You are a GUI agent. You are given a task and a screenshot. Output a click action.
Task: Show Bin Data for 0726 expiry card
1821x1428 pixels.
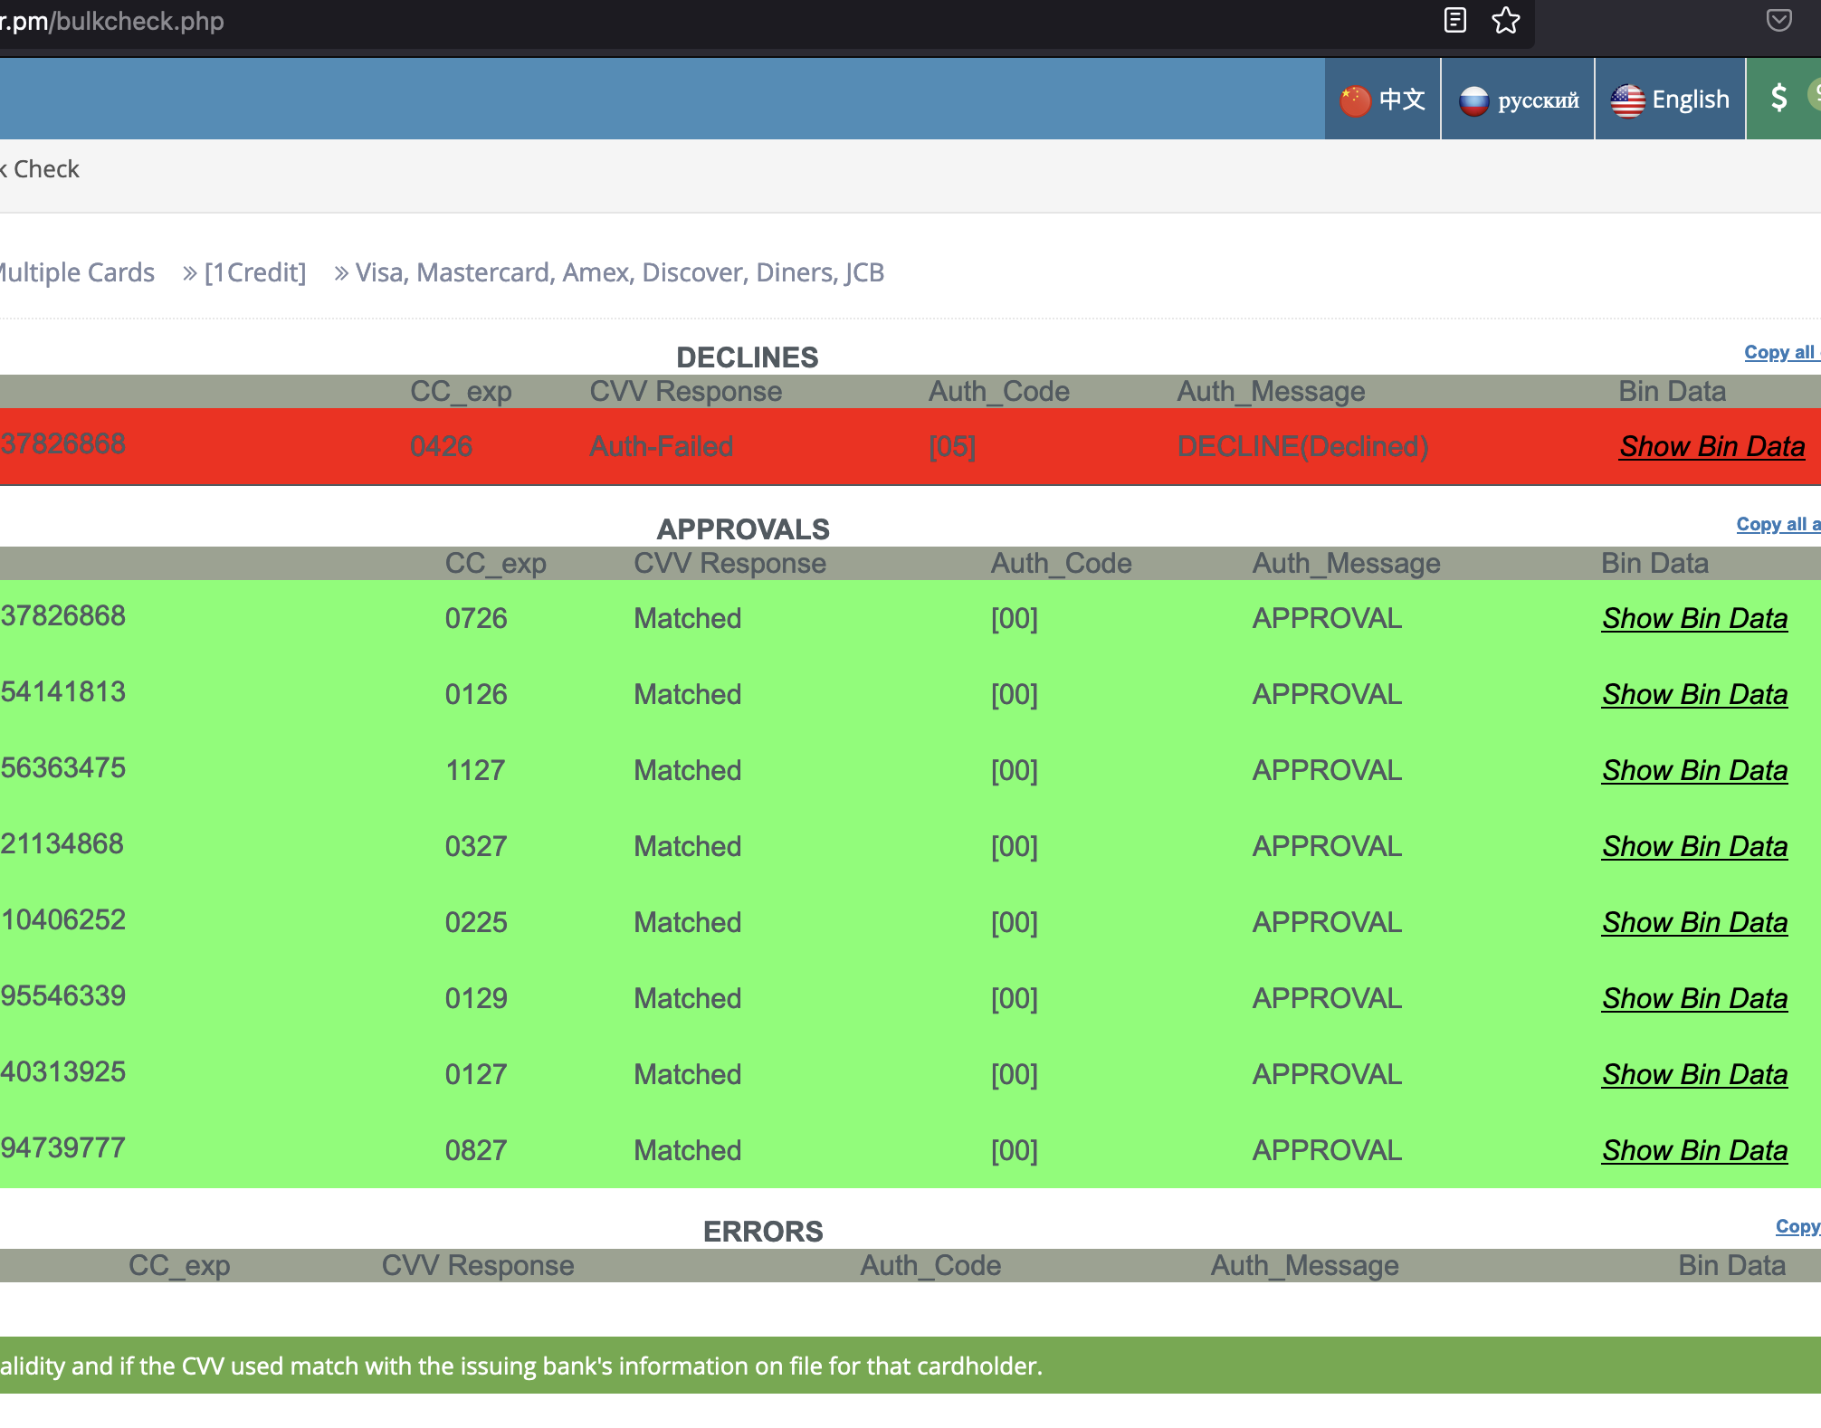[x=1694, y=619]
